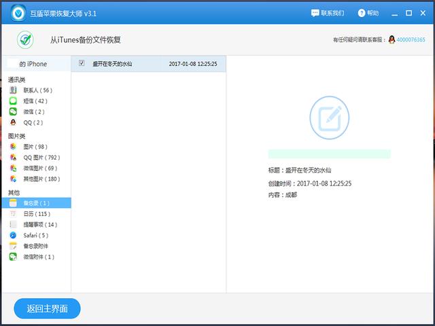Click the 标题：盛开在冬天的水仙 preview line
The width and height of the screenshot is (435, 326).
point(300,170)
